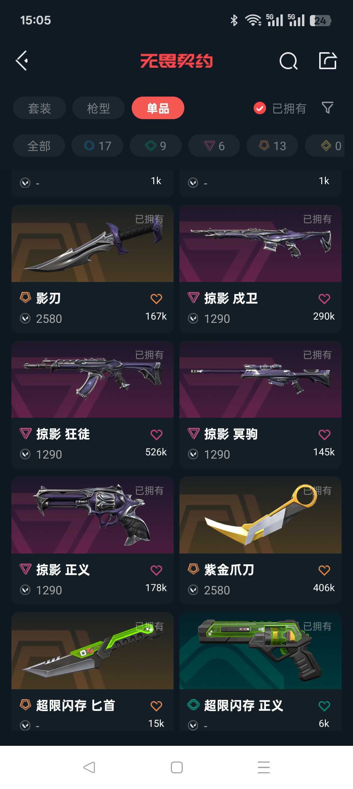Switch to the 枪型 tab
This screenshot has width=353, height=789.
98,108
